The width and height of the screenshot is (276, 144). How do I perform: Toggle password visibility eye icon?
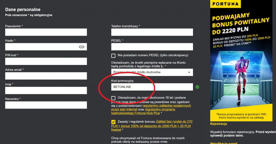coord(82,47)
